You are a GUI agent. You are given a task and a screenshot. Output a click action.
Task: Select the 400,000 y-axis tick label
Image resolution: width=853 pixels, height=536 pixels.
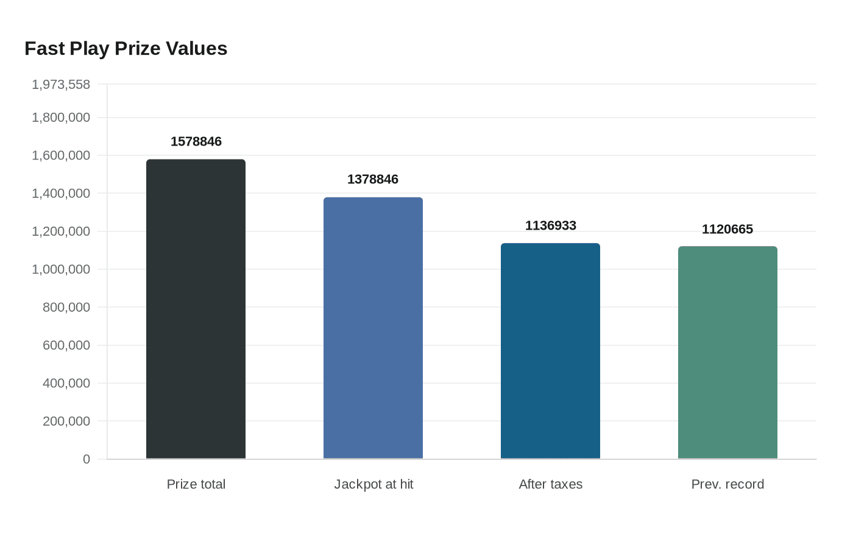pyautogui.click(x=66, y=383)
